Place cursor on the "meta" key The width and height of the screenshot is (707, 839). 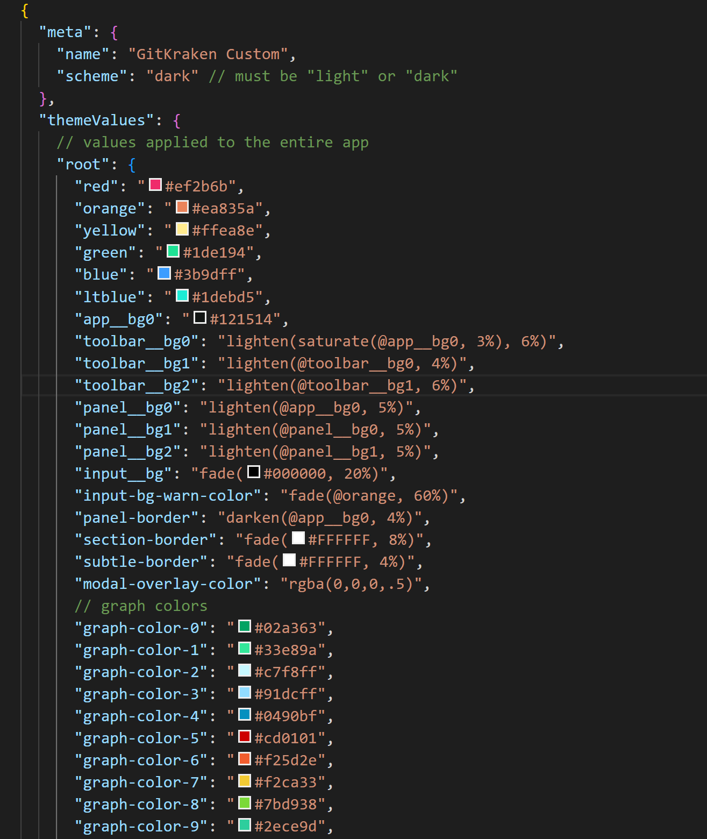coord(65,32)
